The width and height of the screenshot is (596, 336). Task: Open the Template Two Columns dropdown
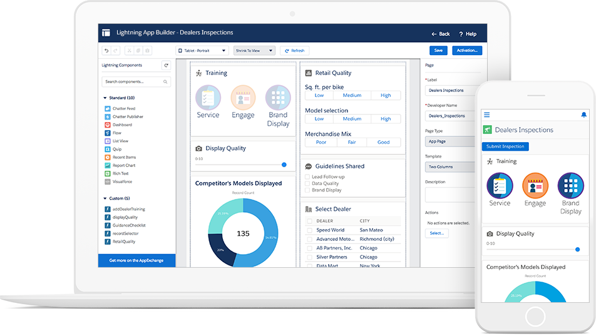point(450,167)
